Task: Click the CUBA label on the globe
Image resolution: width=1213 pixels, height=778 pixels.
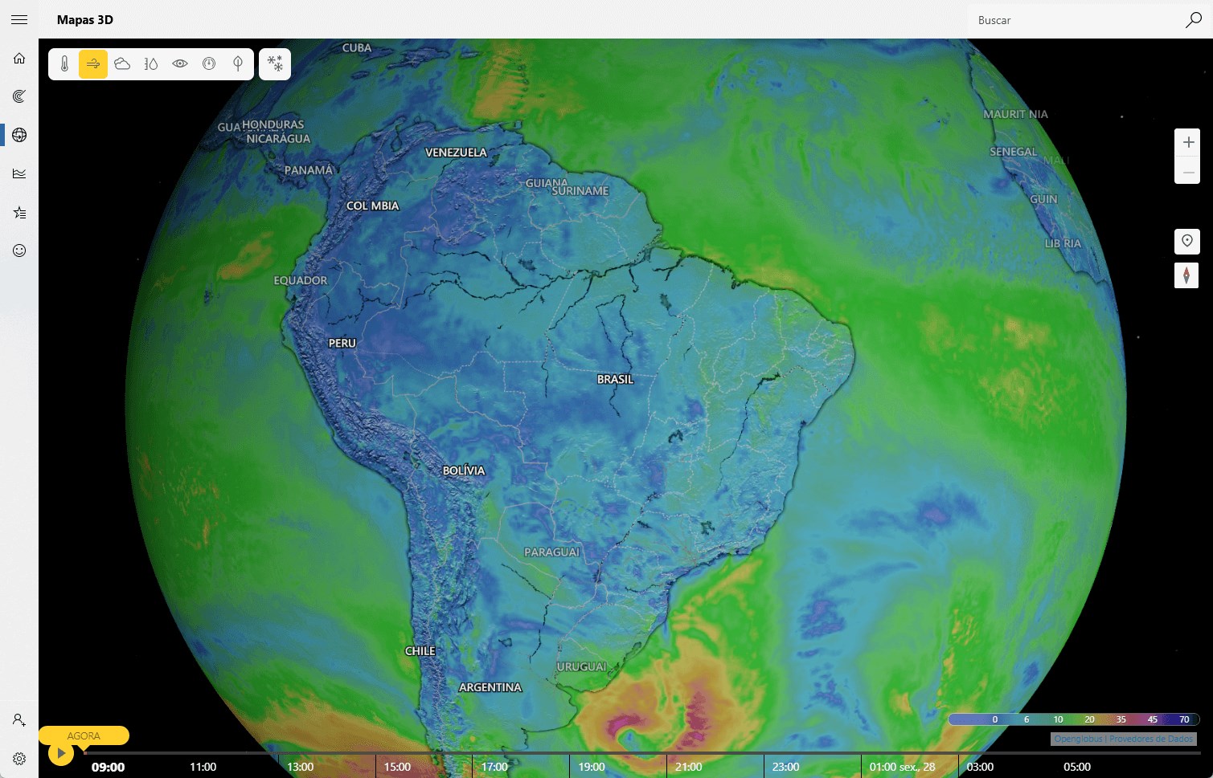Action: point(357,48)
